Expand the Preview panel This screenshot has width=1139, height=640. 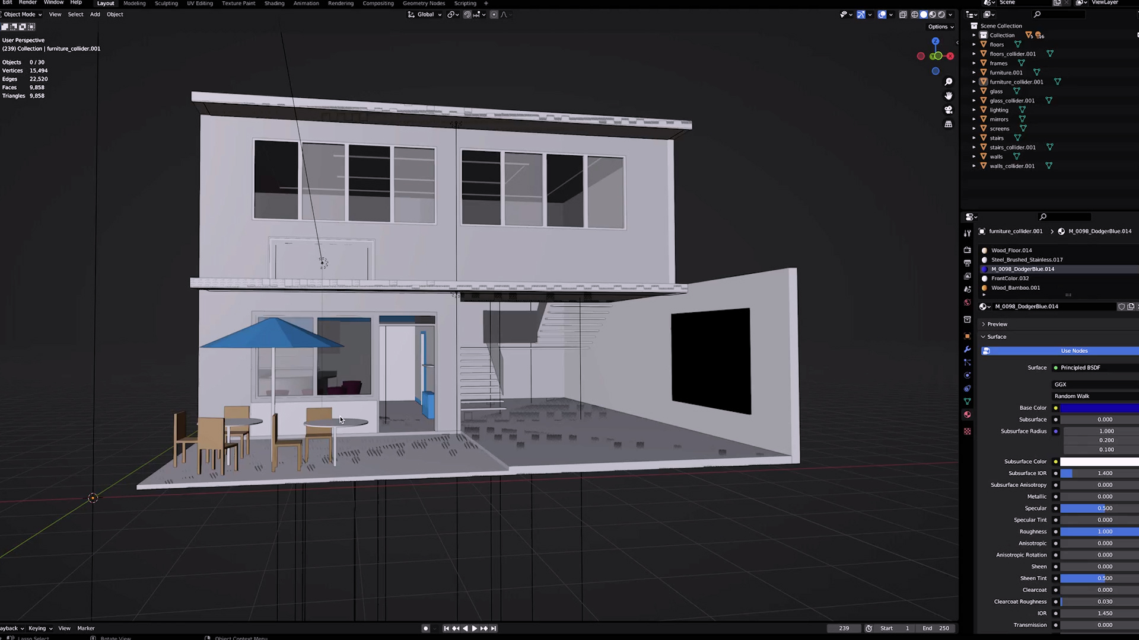coord(997,324)
